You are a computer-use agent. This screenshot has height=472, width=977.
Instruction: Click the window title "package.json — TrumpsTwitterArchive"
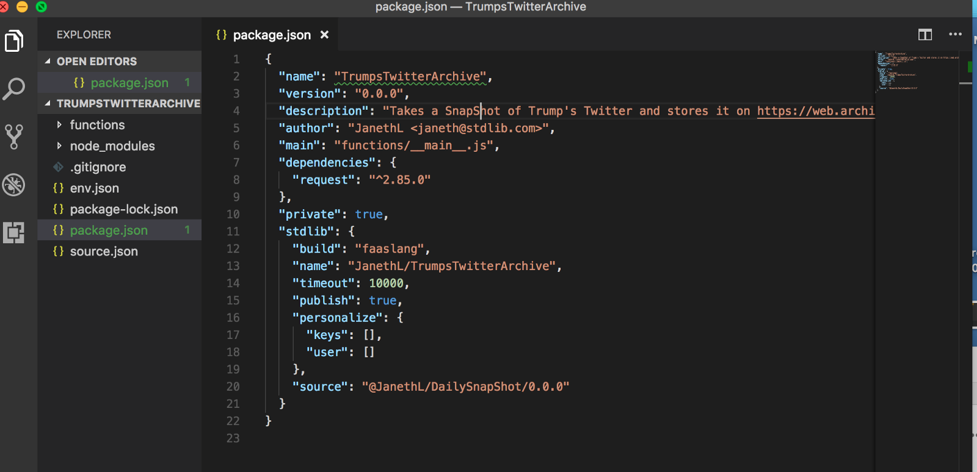click(x=481, y=7)
